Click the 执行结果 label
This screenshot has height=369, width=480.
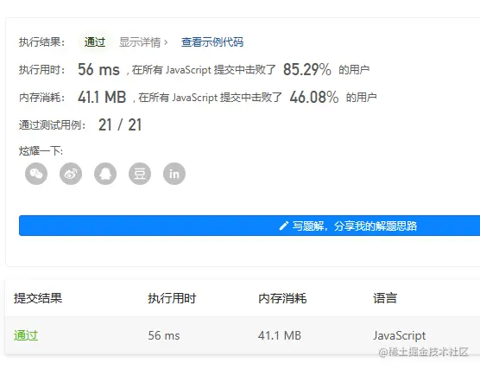[42, 42]
